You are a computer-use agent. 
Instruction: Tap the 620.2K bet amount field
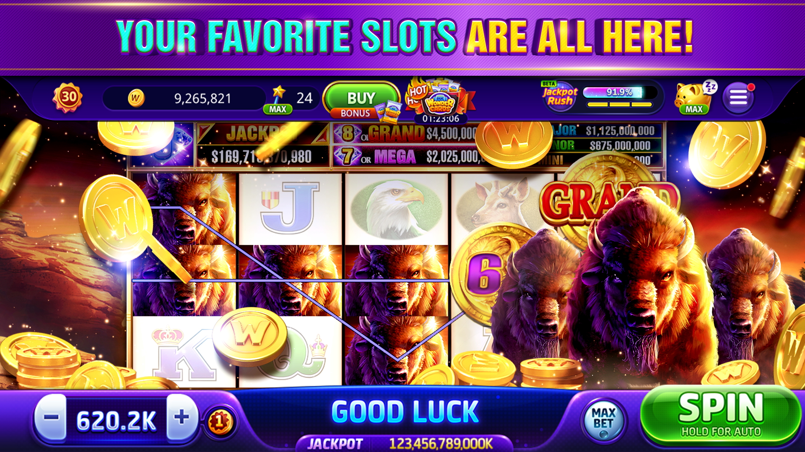click(x=117, y=420)
